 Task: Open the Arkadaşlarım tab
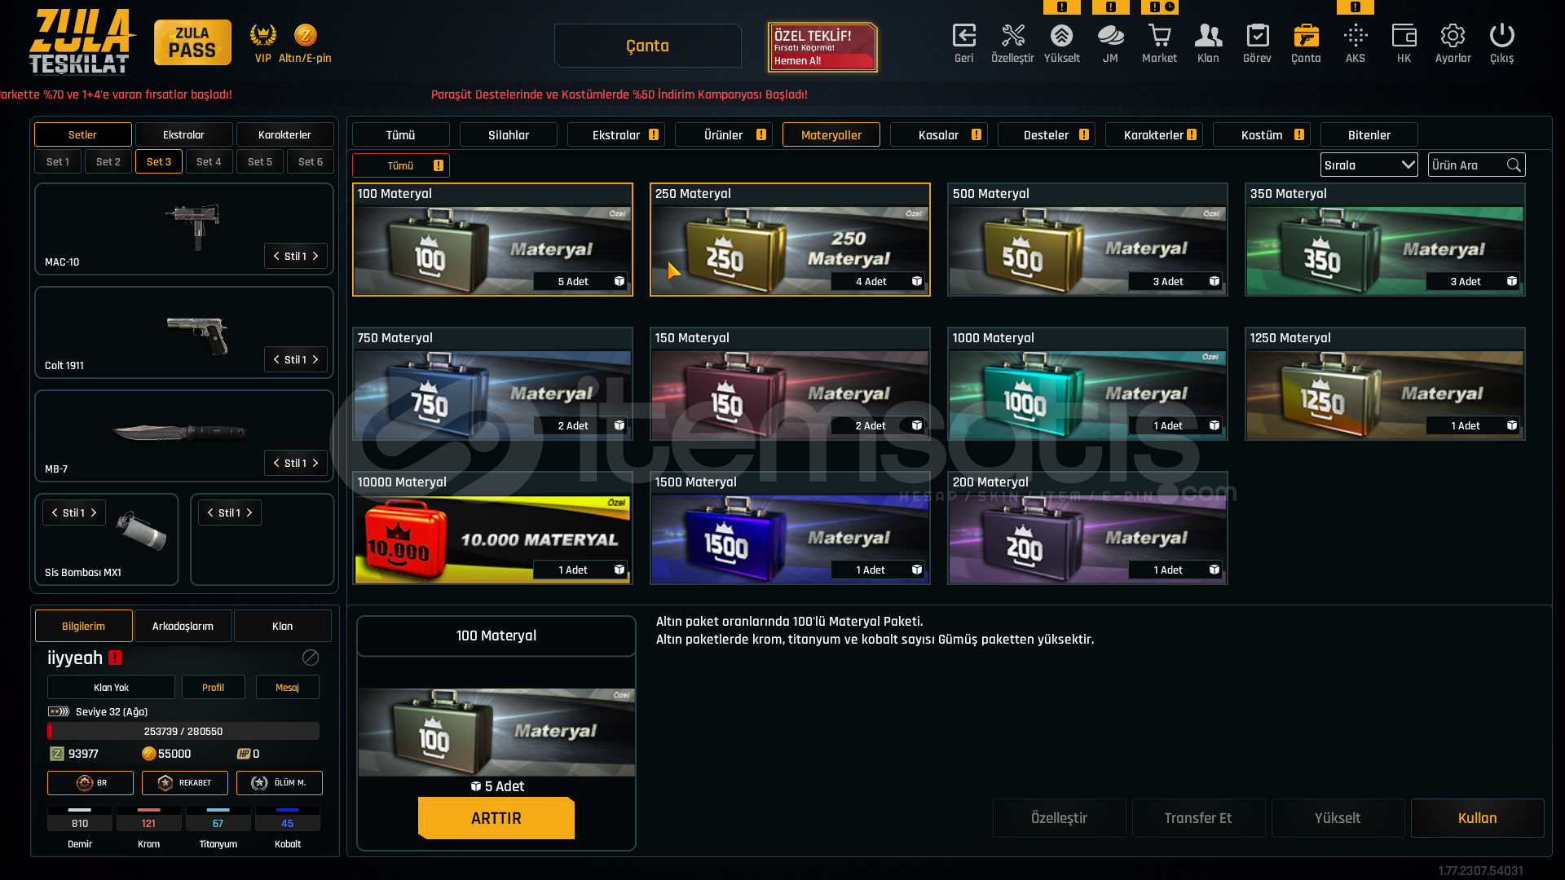pos(183,626)
